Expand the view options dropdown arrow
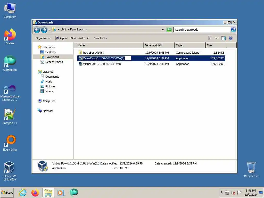The height and width of the screenshot is (198, 264). pyautogui.click(x=217, y=38)
